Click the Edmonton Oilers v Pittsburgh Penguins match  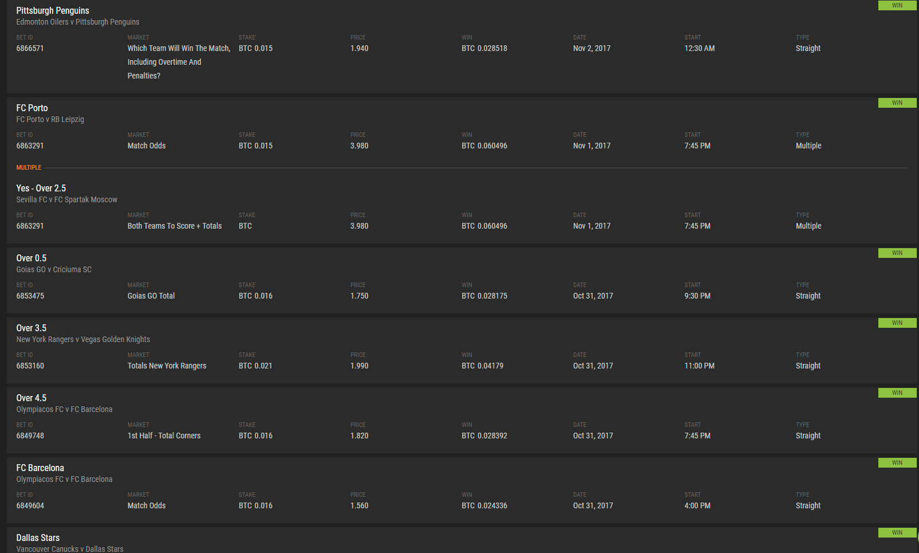coord(78,22)
